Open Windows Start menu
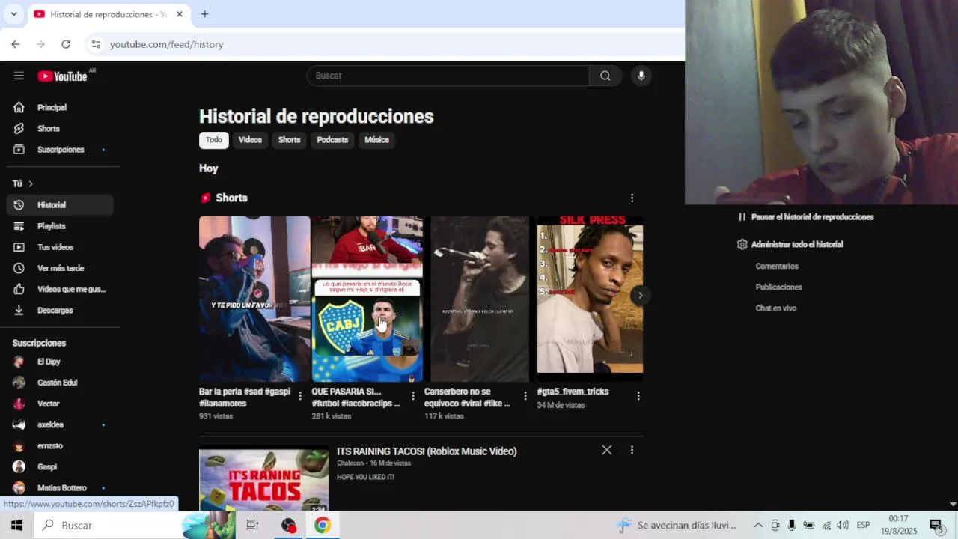Viewport: 958px width, 539px height. tap(16, 526)
